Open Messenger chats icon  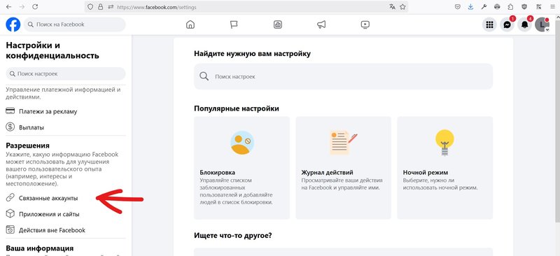coord(507,24)
